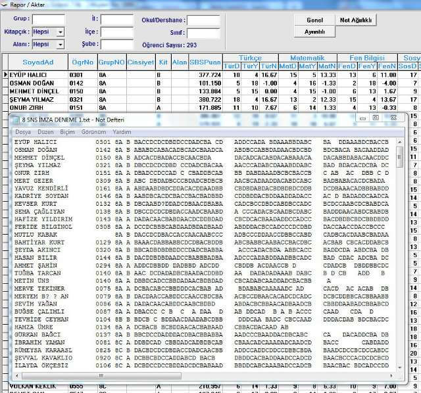Screen dimensions: 421x393
Task: Open the Yardım menu in Notepad
Action: (x=122, y=132)
